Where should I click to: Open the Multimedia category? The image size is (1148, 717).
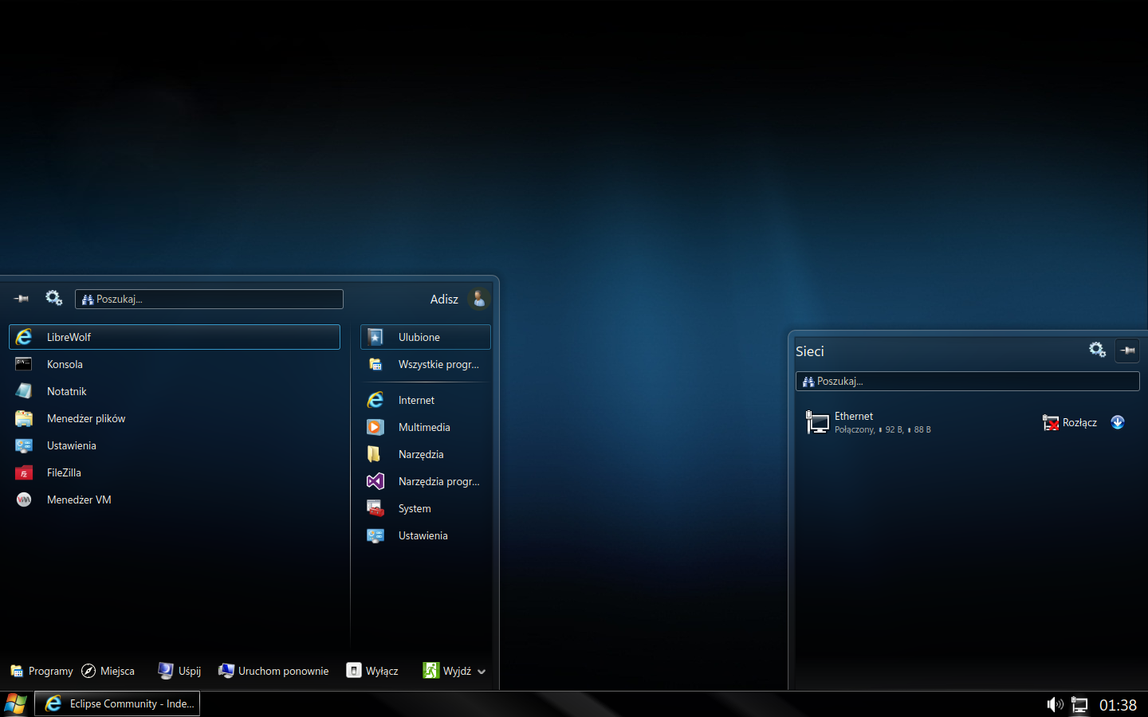point(424,427)
